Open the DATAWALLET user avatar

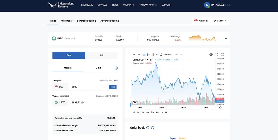click(x=207, y=5)
